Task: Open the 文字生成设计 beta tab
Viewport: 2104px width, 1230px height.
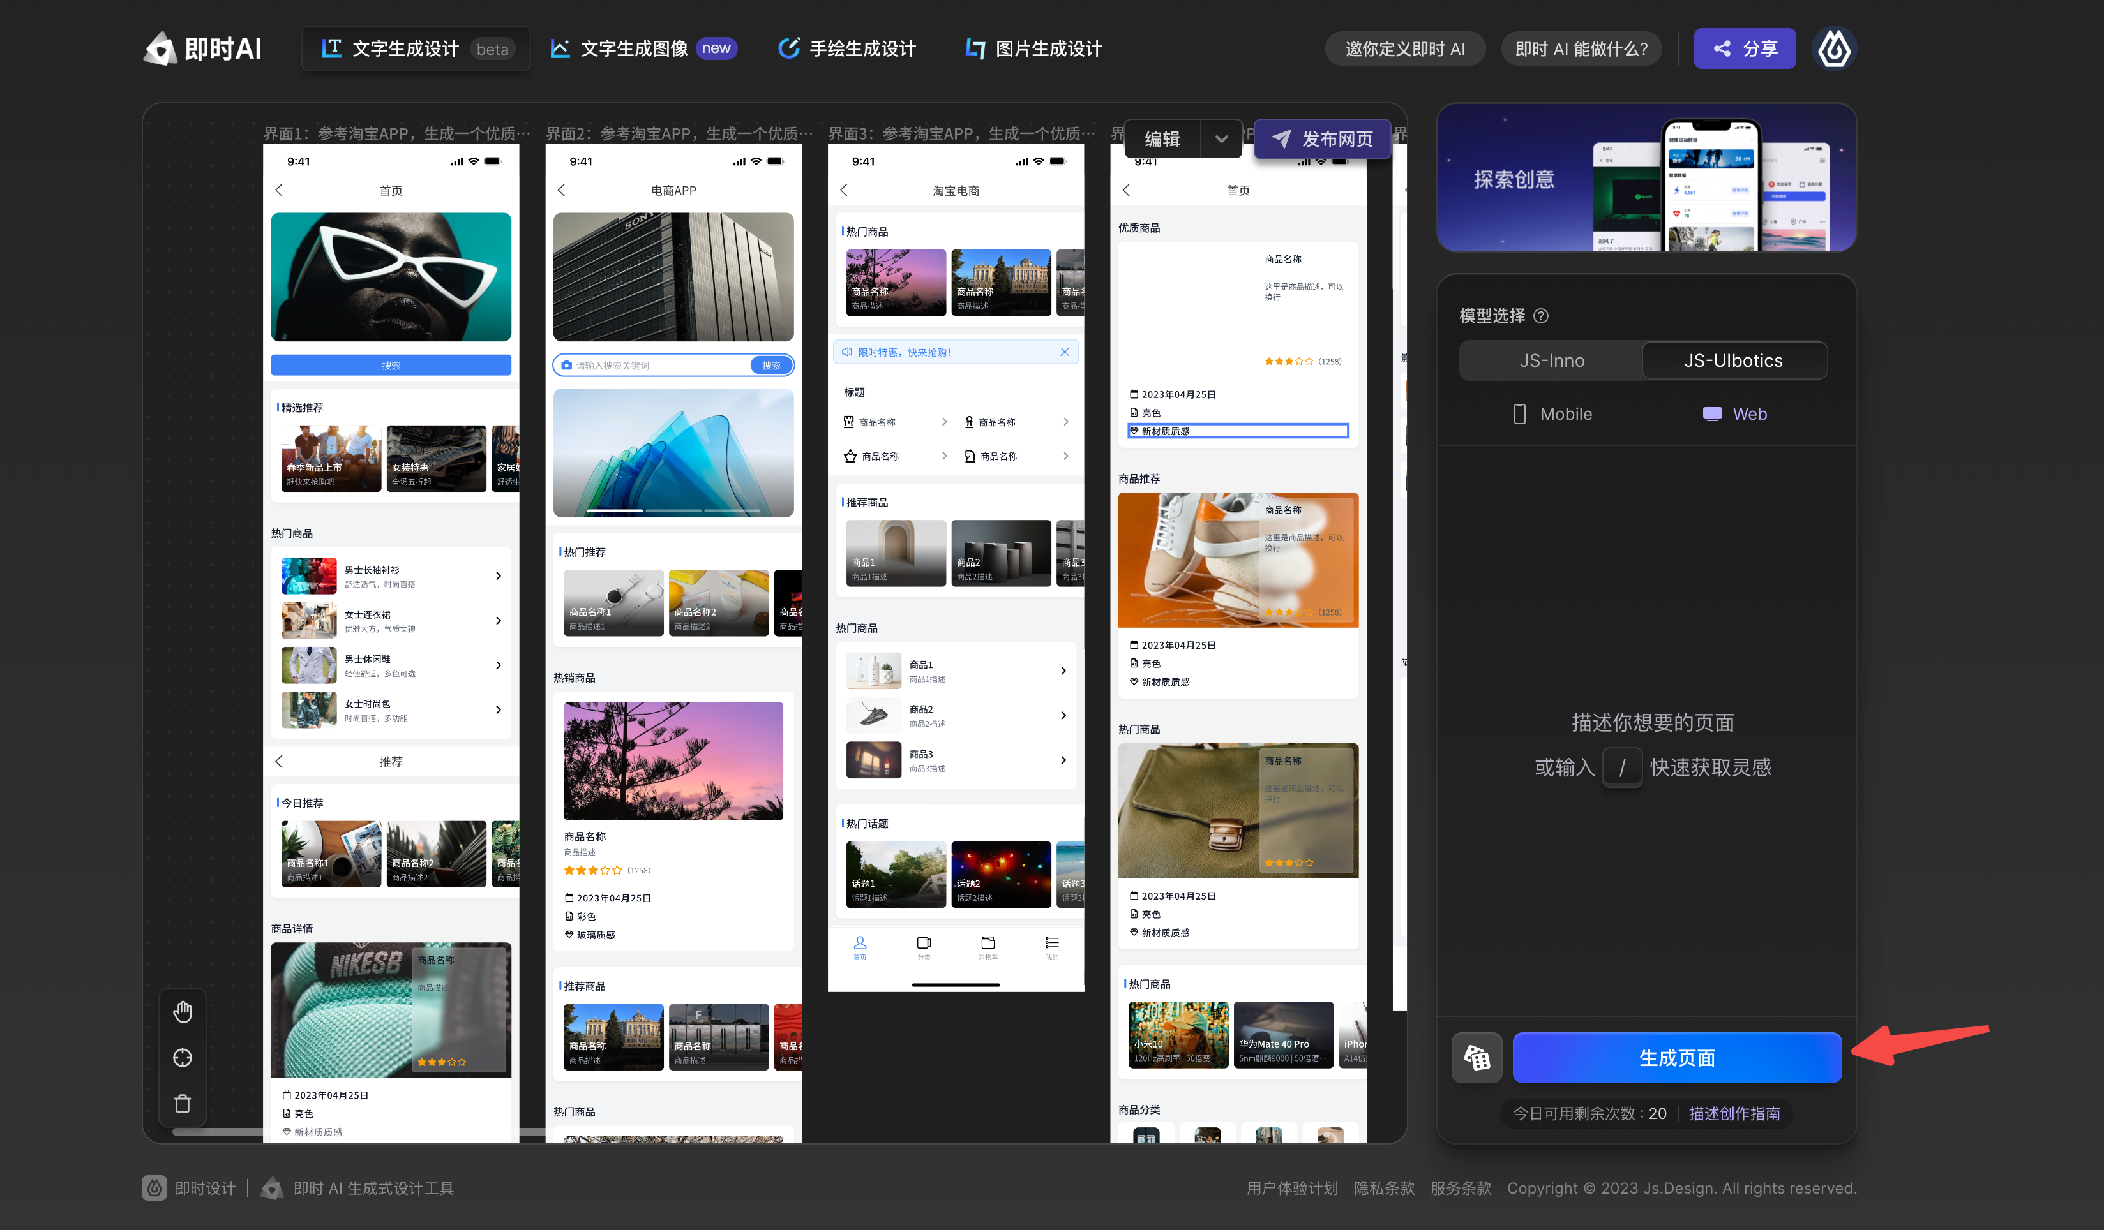Action: (416, 48)
